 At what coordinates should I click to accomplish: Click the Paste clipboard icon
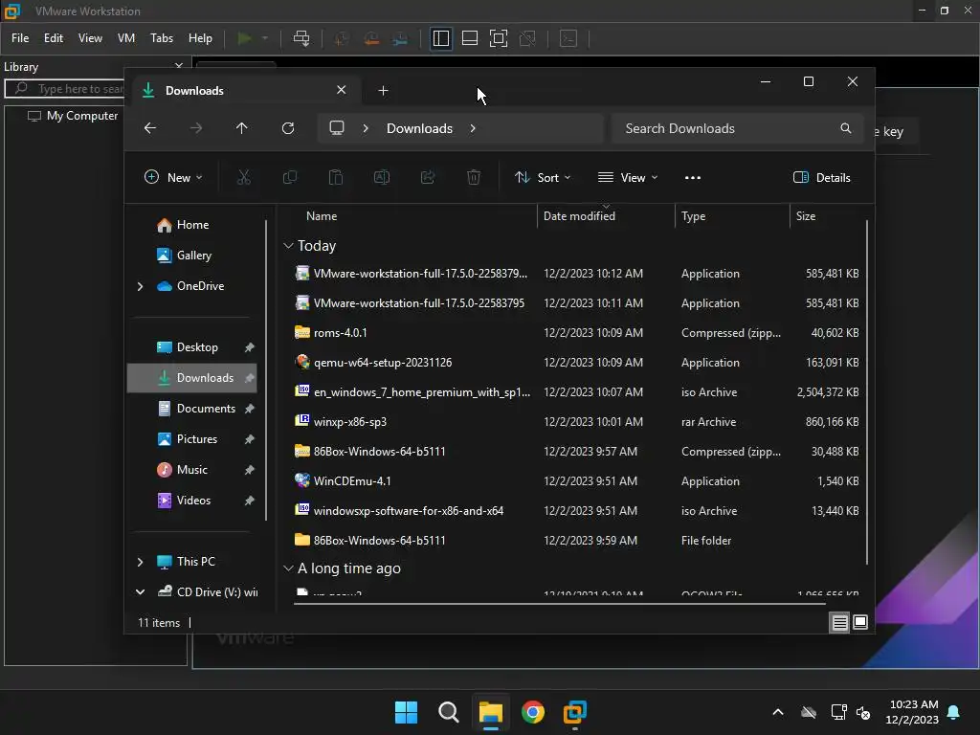[x=336, y=177]
